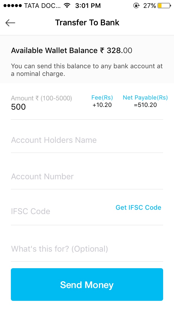Screen dimensions: 174x309
Task: Tap the TATA DOC carrier label
Action: [x=42, y=5]
